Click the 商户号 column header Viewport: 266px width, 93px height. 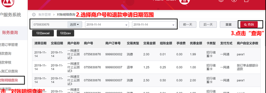[x=88, y=43]
